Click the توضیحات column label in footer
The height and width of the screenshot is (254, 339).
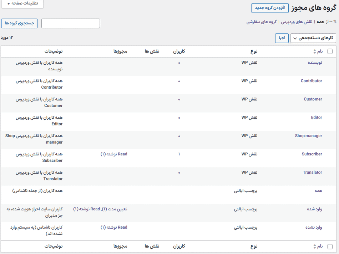pyautogui.click(x=54, y=246)
